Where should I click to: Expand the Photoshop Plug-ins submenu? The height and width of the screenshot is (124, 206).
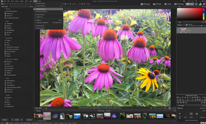(49, 12)
